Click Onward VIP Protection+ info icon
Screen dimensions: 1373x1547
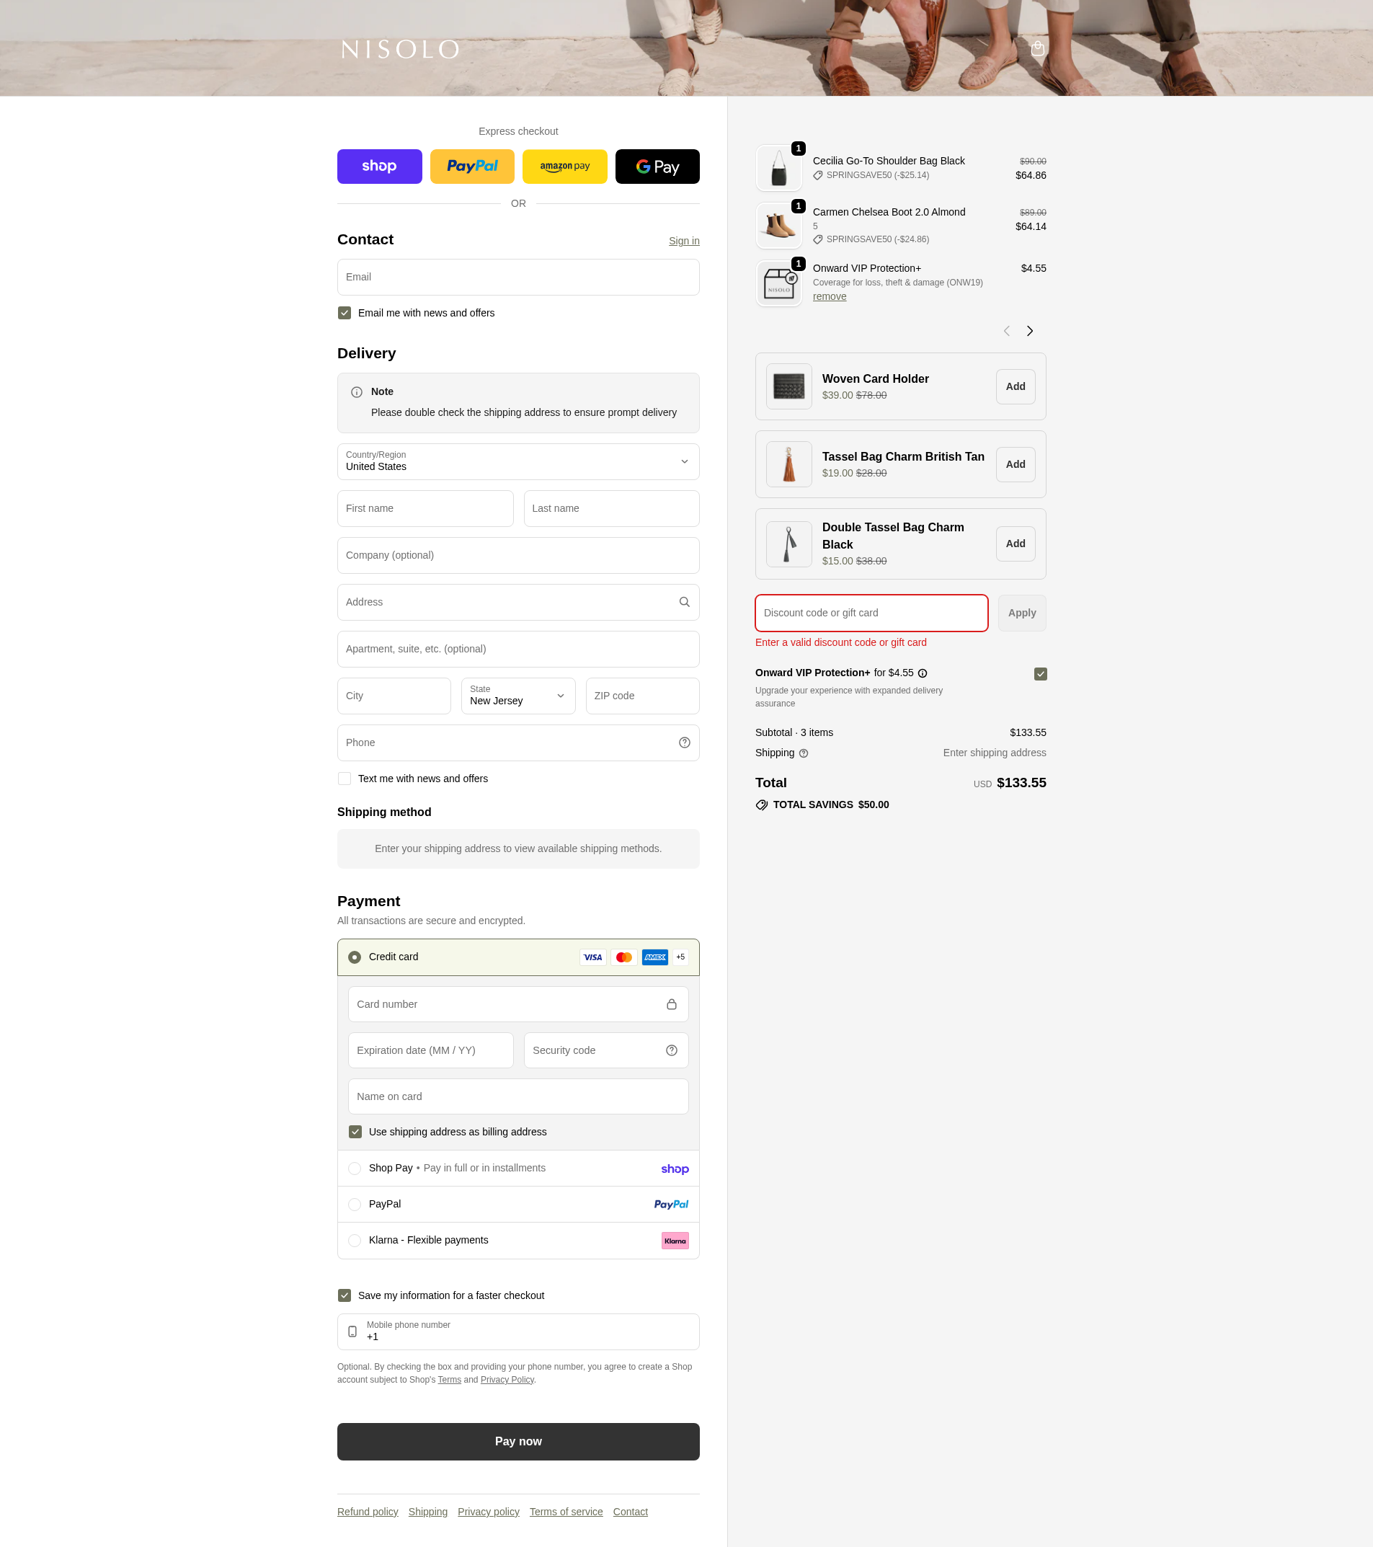tap(922, 673)
